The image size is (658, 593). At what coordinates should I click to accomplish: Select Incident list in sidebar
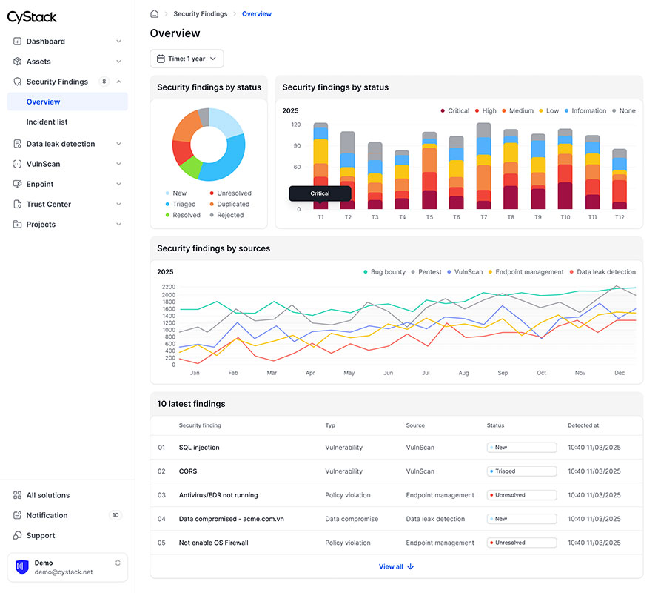pyautogui.click(x=47, y=122)
